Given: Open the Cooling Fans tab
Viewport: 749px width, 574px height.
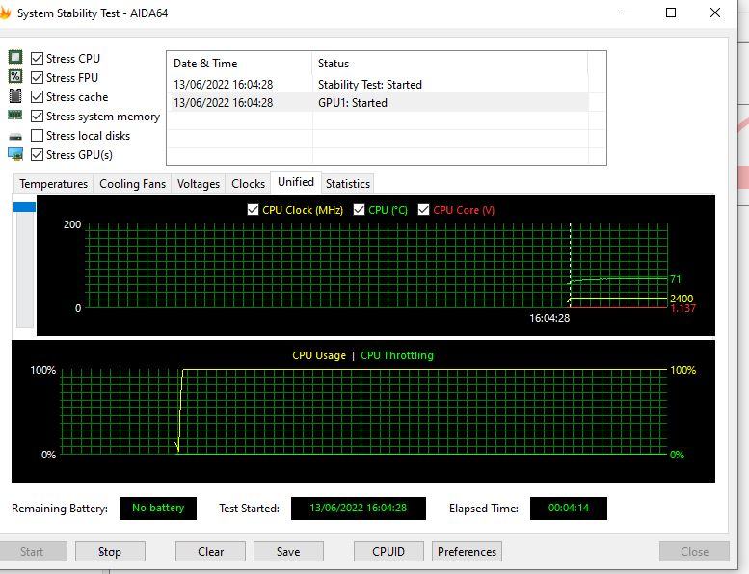Looking at the screenshot, I should 132,184.
